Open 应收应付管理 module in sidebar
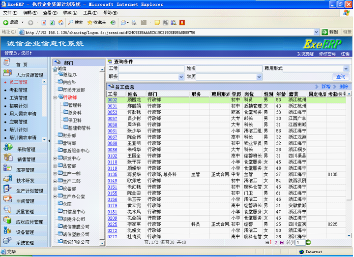Screen dimensions: 354x257 click(29, 222)
